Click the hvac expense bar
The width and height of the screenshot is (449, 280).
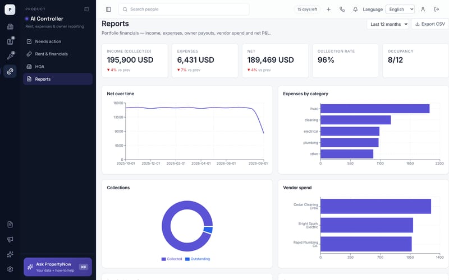click(375, 109)
